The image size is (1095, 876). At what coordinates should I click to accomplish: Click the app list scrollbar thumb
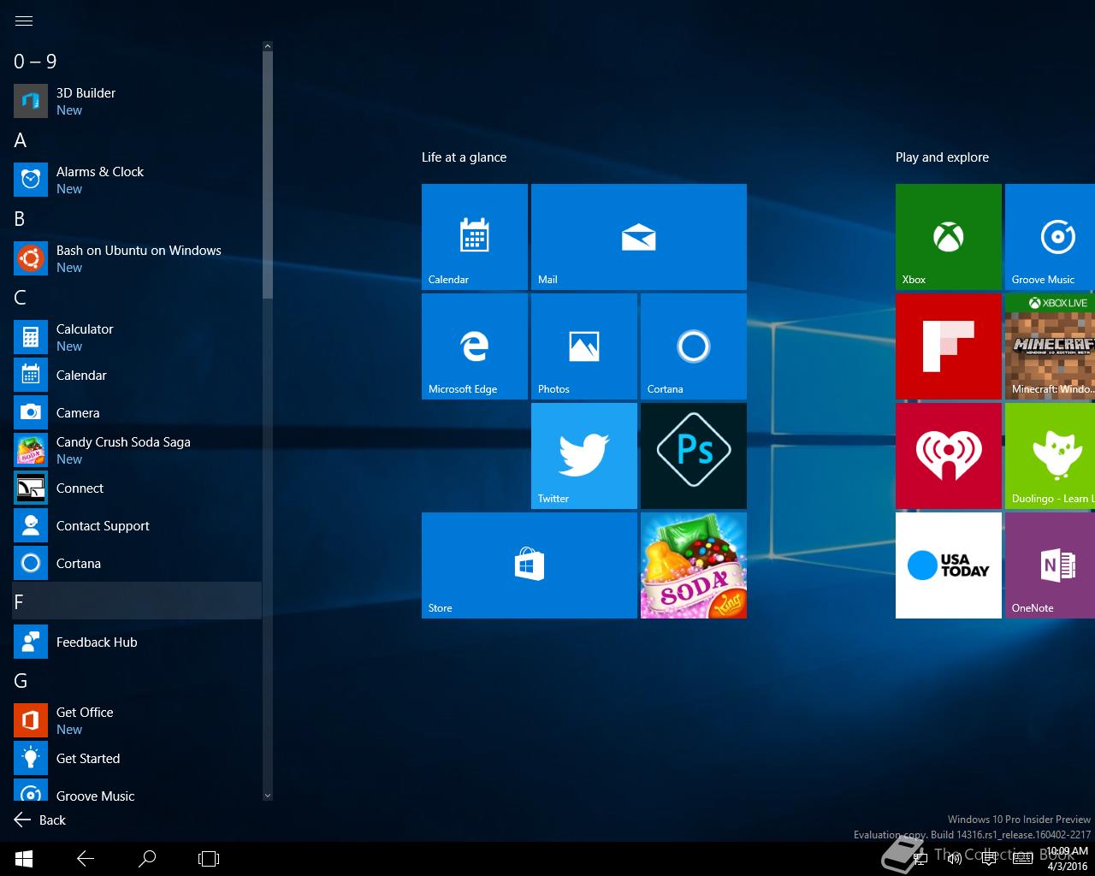point(268,175)
